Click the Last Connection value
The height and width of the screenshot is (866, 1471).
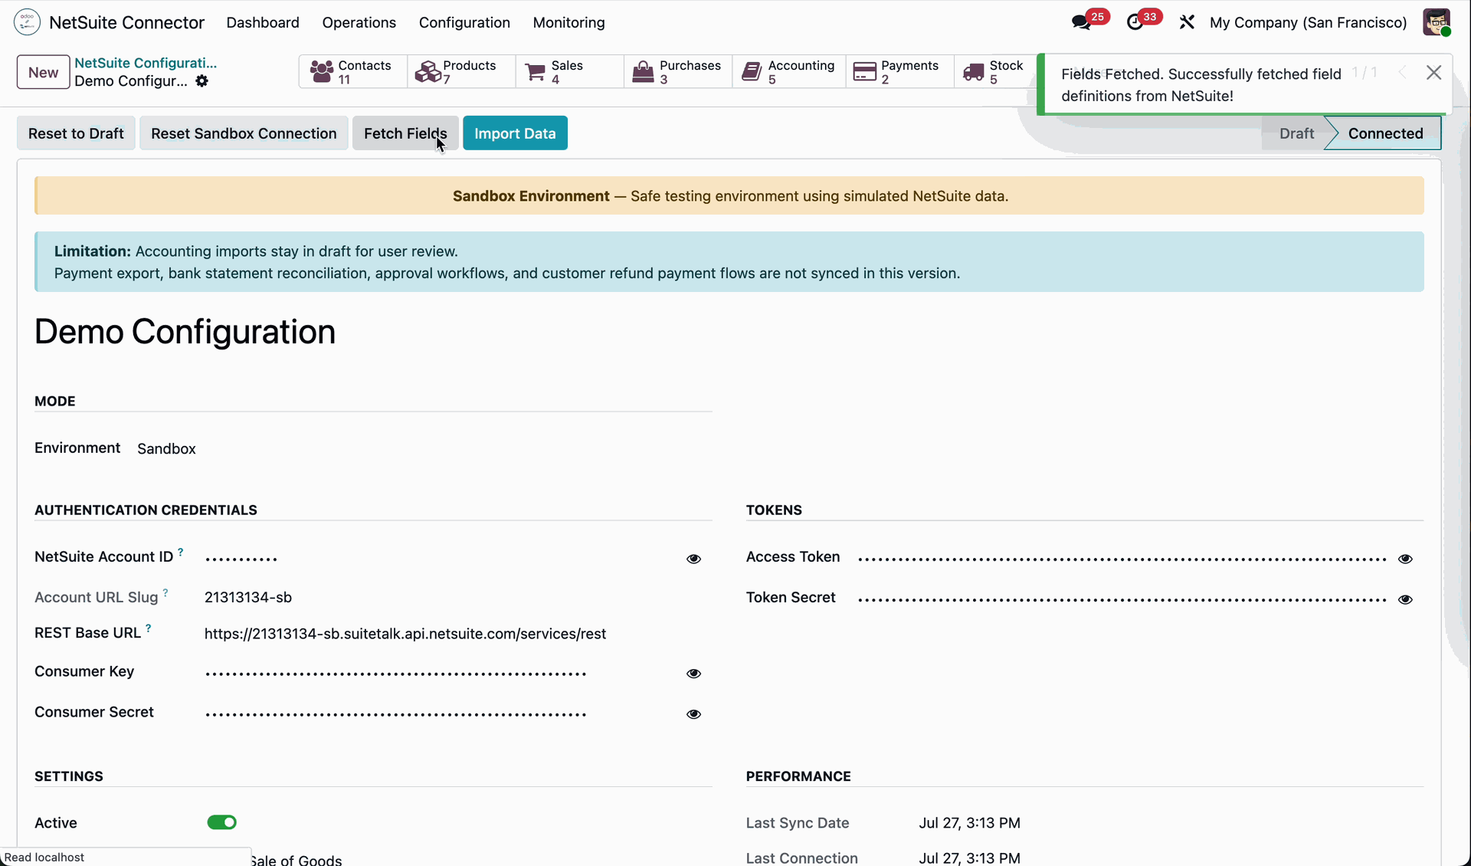[969, 858]
